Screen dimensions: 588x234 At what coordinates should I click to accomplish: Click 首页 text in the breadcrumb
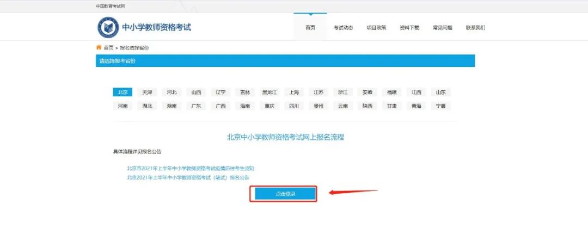(x=109, y=48)
